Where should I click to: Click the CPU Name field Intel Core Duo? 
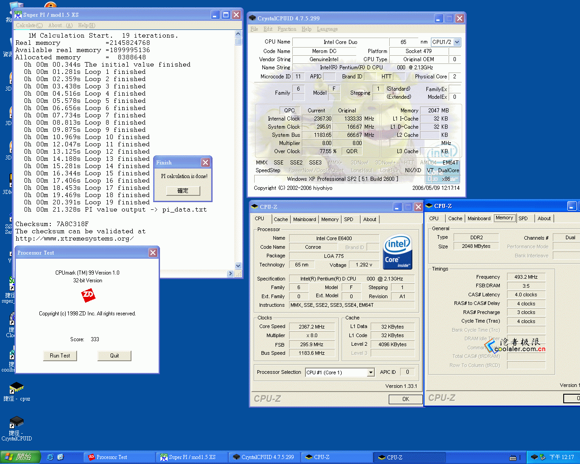[x=340, y=42]
